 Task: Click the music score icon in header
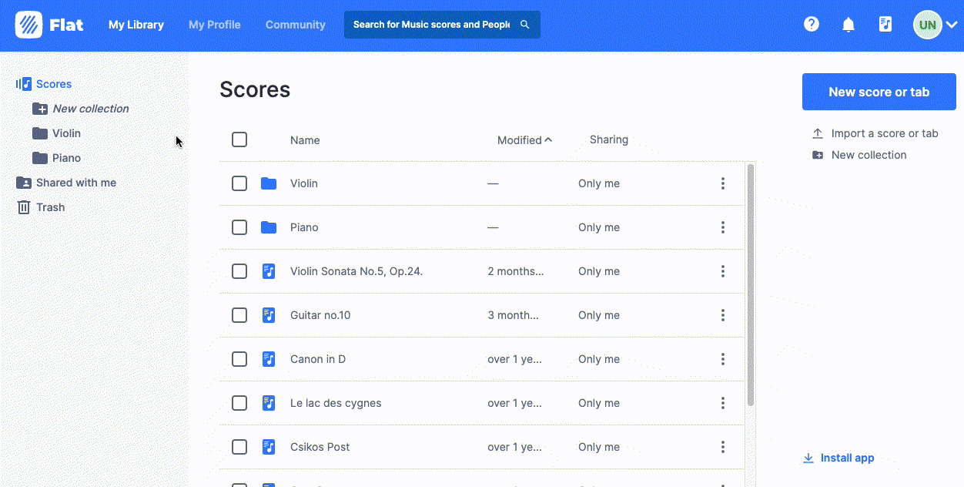(x=885, y=25)
